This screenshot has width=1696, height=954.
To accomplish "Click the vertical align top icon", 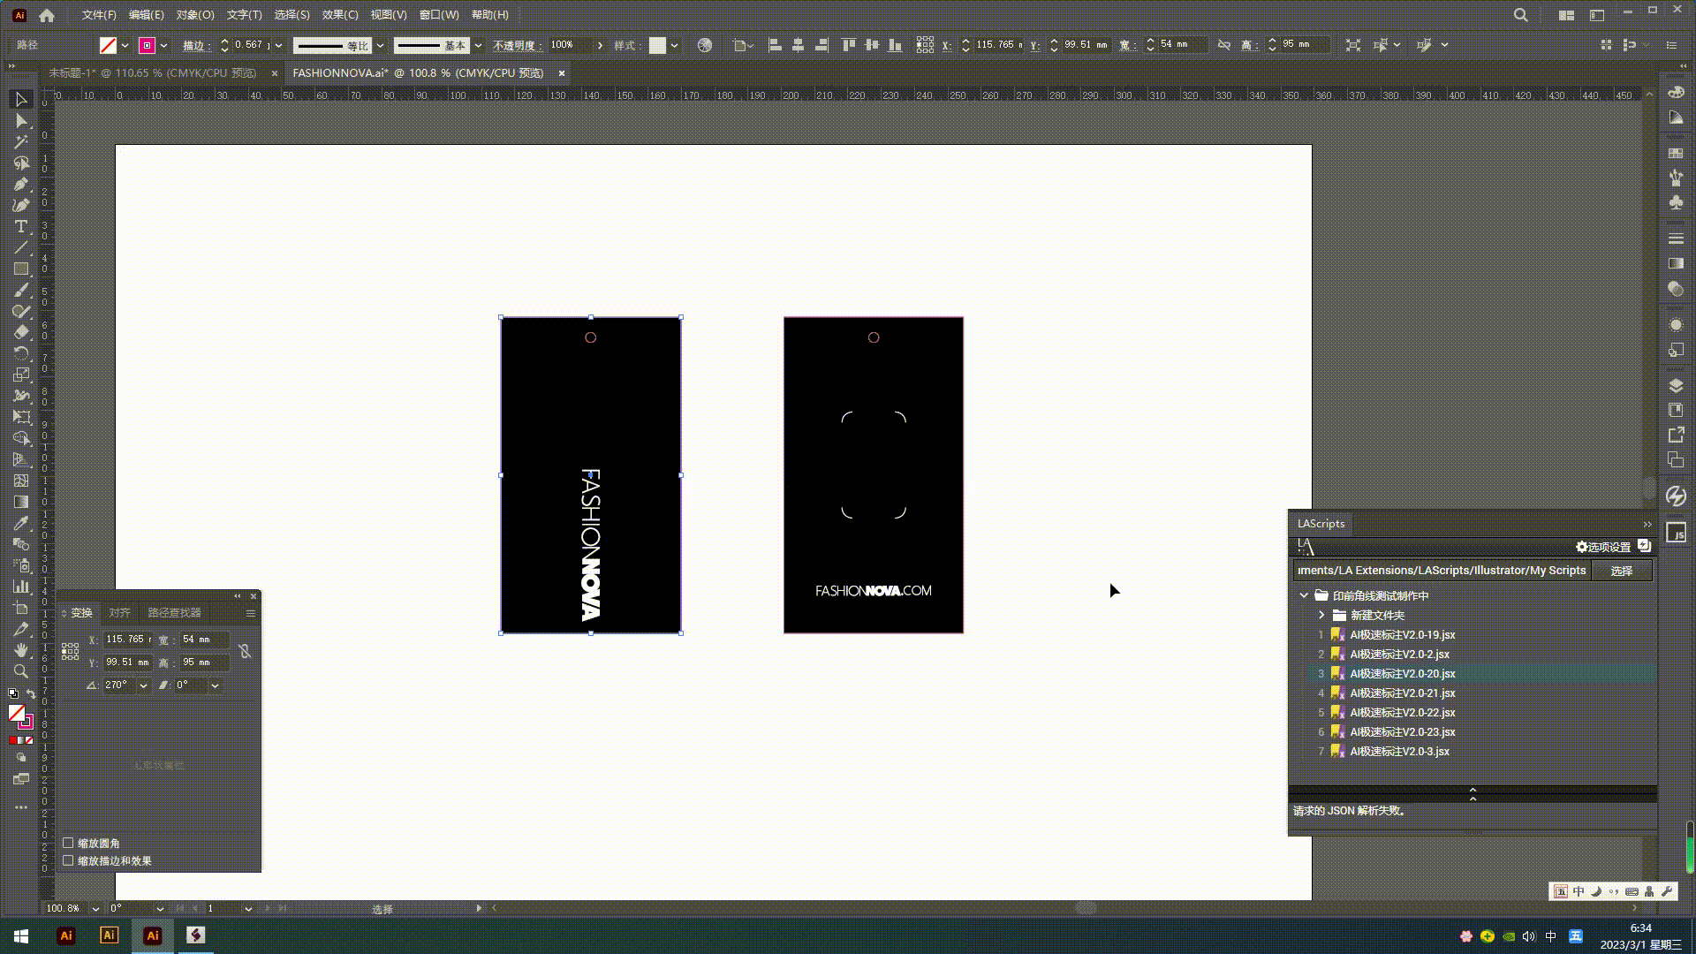I will [849, 45].
